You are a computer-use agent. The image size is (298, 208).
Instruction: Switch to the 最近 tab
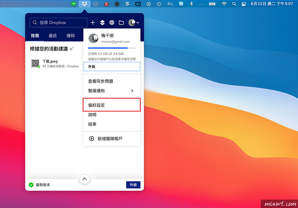pyautogui.click(x=53, y=36)
